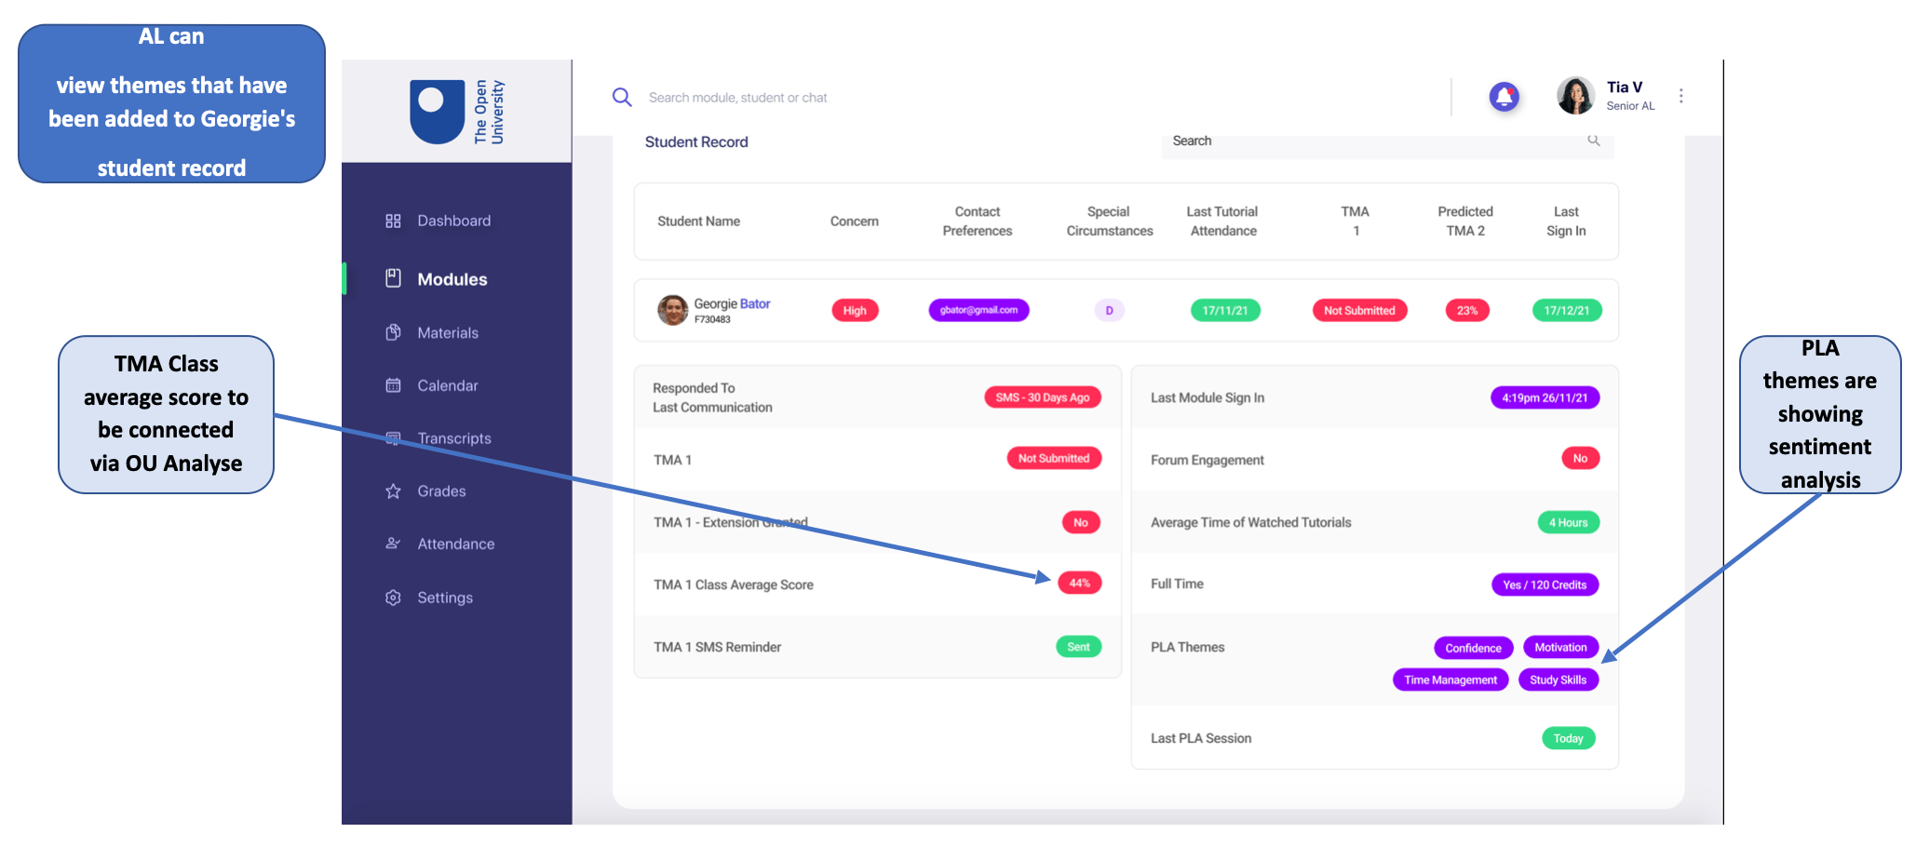Click the Calendar sidebar icon

(393, 385)
